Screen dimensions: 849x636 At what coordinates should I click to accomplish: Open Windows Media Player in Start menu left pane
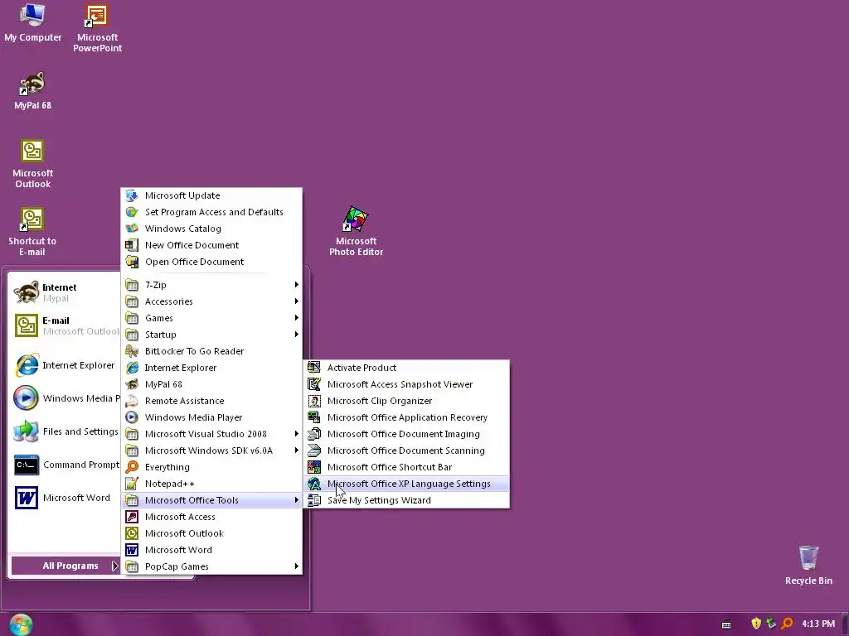pos(65,398)
